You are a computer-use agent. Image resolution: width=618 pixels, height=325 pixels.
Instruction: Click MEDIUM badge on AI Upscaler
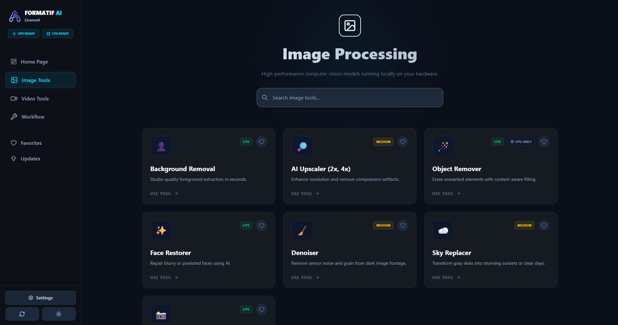[383, 142]
